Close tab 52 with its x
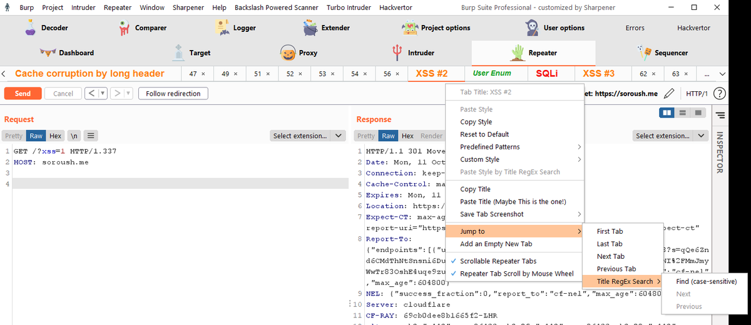This screenshot has width=751, height=325. point(300,74)
